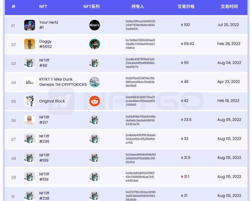Click the NFT系列 column header
This screenshot has width=252, height=201.
tap(92, 6)
